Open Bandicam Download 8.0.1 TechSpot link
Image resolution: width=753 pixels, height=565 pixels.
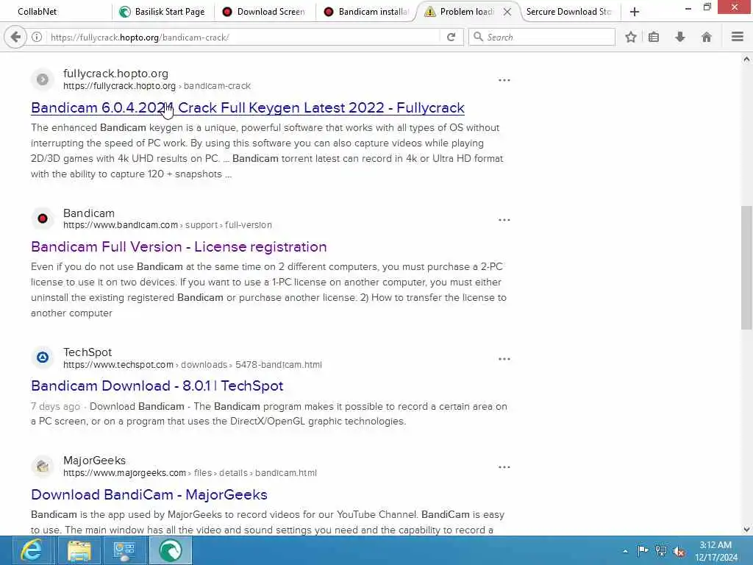[157, 385]
